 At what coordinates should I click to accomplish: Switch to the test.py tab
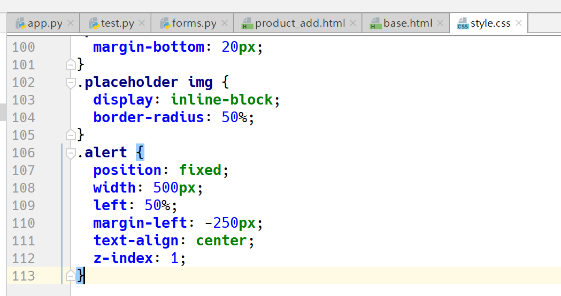[116, 23]
